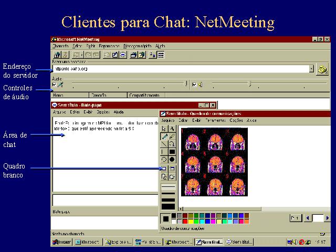Click the speaker icon in the system tray
The height and width of the screenshot is (252, 336).
[x=295, y=242]
